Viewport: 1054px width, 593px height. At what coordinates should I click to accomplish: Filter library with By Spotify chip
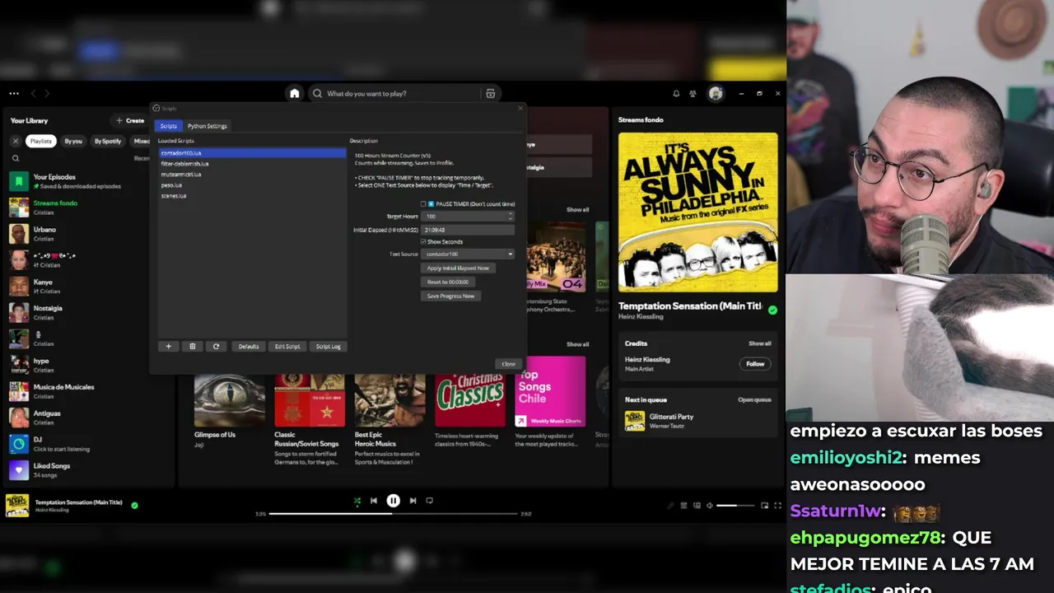click(107, 141)
